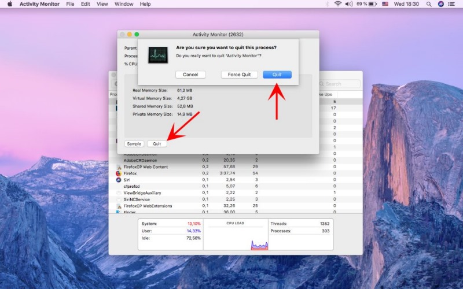The image size is (463, 289).
Task: Select the AdobeCRDaemon process row
Action: 236,161
